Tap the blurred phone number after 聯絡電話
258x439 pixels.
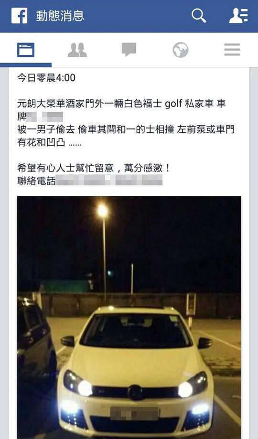pos(109,180)
